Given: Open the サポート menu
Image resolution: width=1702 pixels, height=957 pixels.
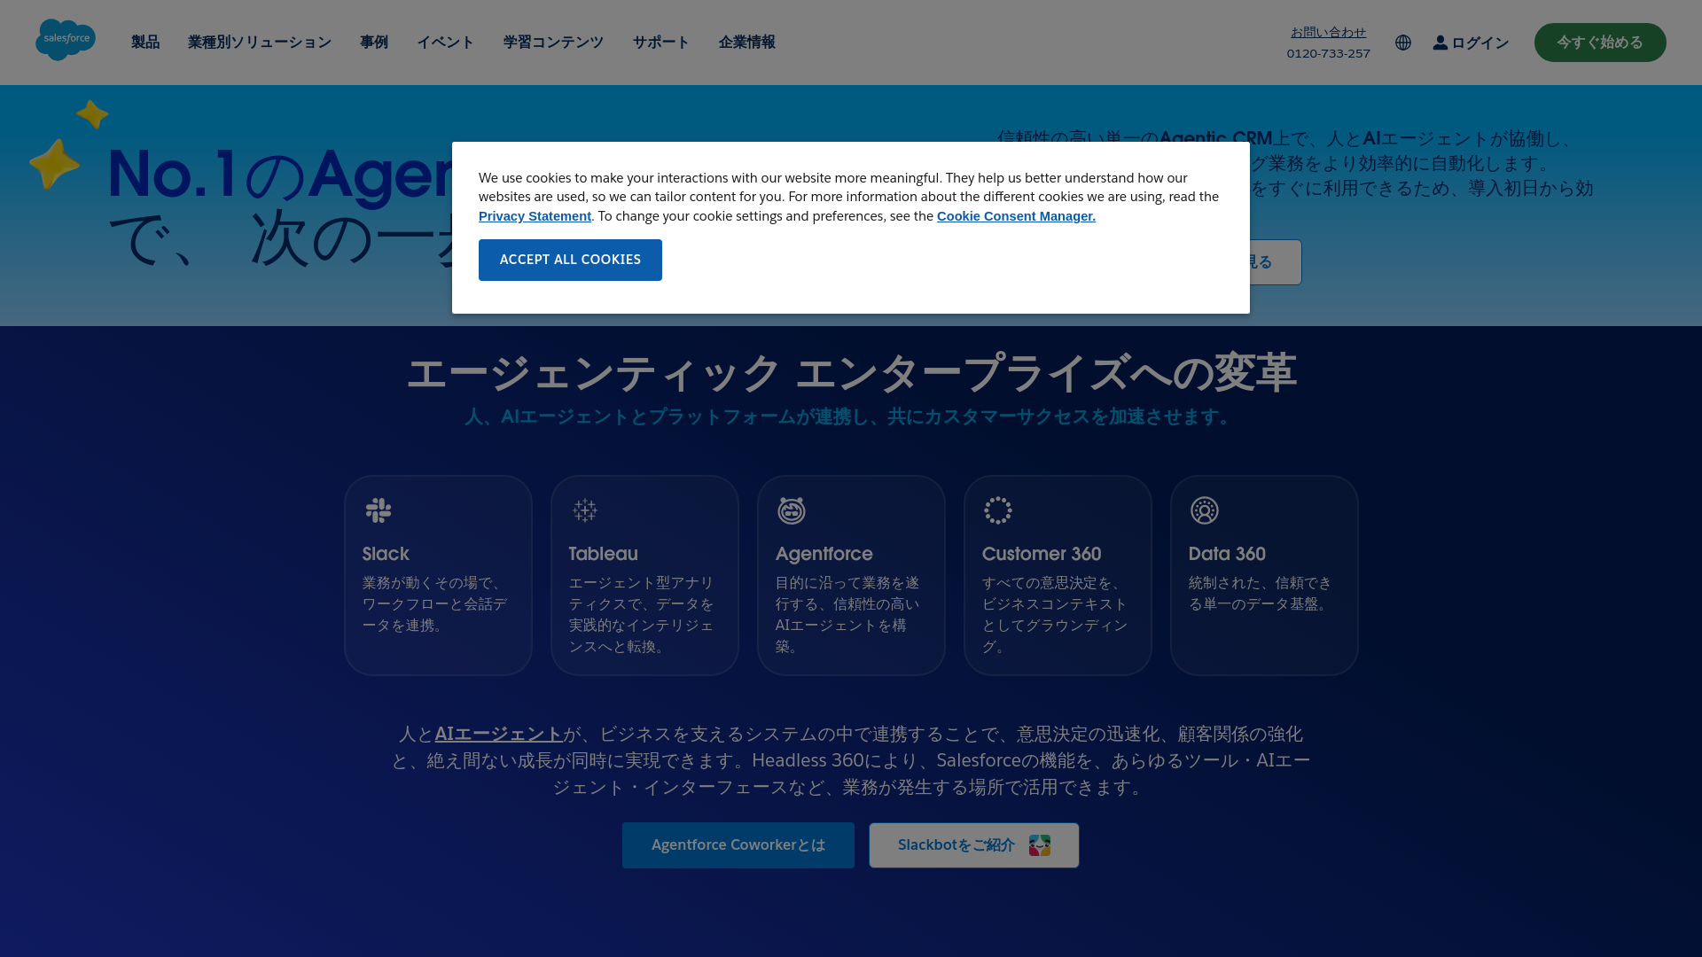Looking at the screenshot, I should point(661,43).
